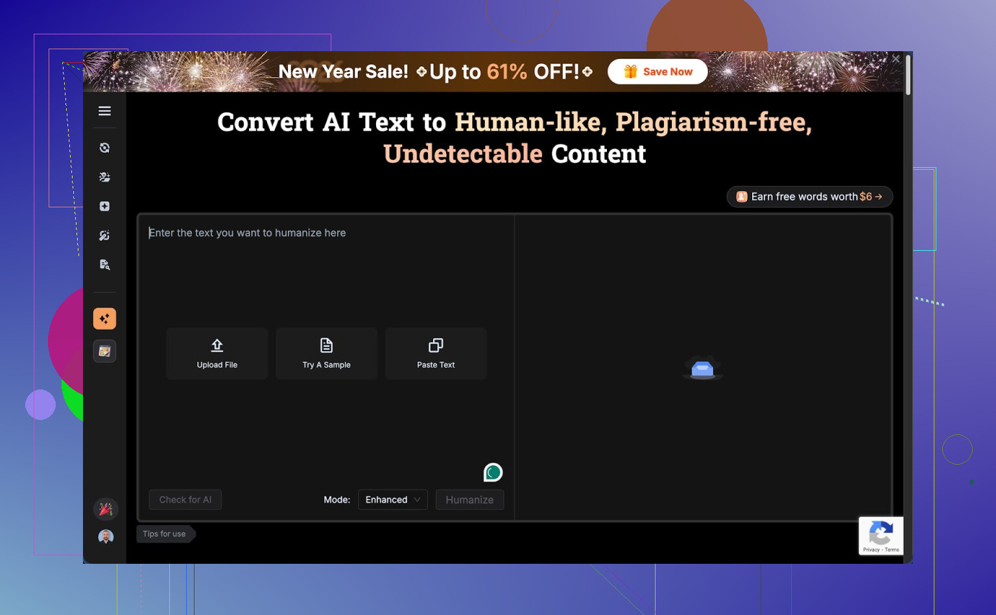Click the Check for AI button
This screenshot has width=996, height=615.
click(x=185, y=500)
